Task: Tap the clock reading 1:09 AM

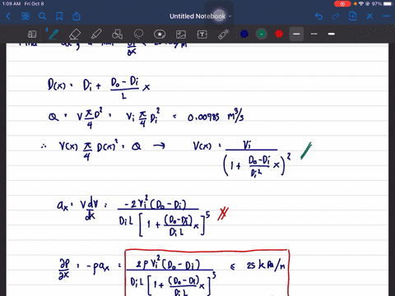Action: (12, 4)
